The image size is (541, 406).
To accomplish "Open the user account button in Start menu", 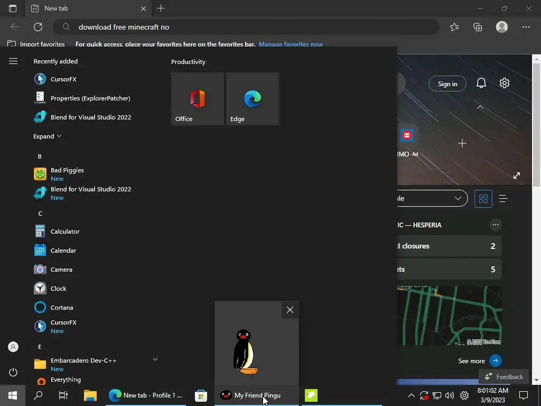I will [x=13, y=347].
